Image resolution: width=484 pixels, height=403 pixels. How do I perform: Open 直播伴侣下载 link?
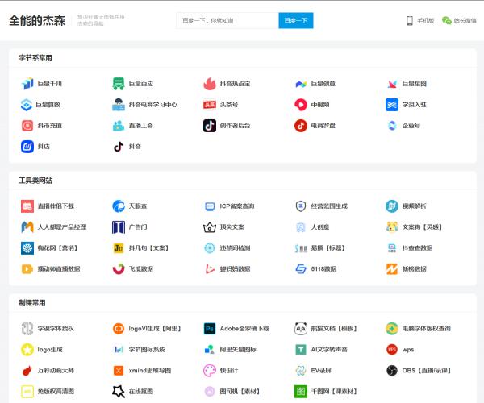pos(56,206)
